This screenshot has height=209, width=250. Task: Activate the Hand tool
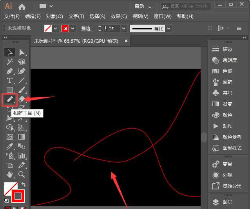pyautogui.click(x=10, y=174)
